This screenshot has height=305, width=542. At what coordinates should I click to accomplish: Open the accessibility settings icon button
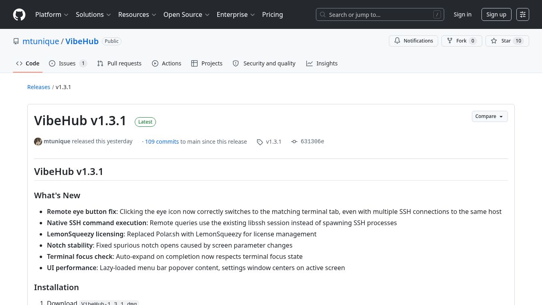point(523,14)
